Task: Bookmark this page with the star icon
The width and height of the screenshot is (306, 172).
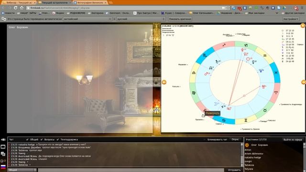Action: (x=228, y=8)
